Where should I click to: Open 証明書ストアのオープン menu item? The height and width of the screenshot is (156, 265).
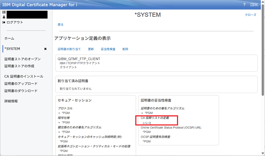tap(22, 59)
